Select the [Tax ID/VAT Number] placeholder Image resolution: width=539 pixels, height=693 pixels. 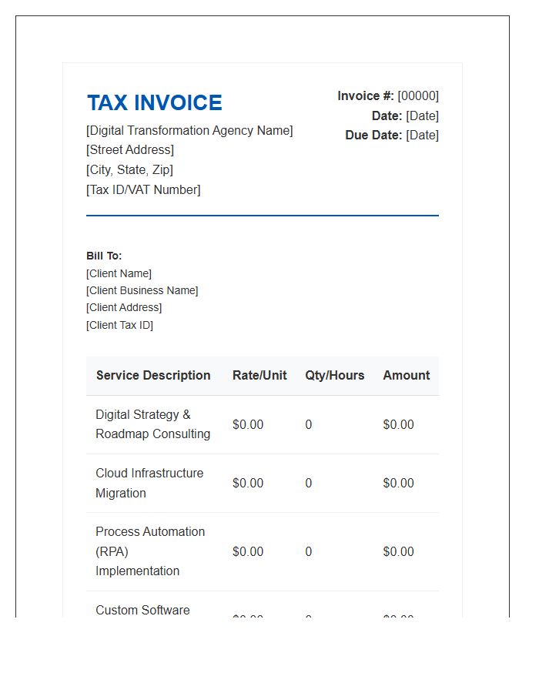(x=143, y=189)
